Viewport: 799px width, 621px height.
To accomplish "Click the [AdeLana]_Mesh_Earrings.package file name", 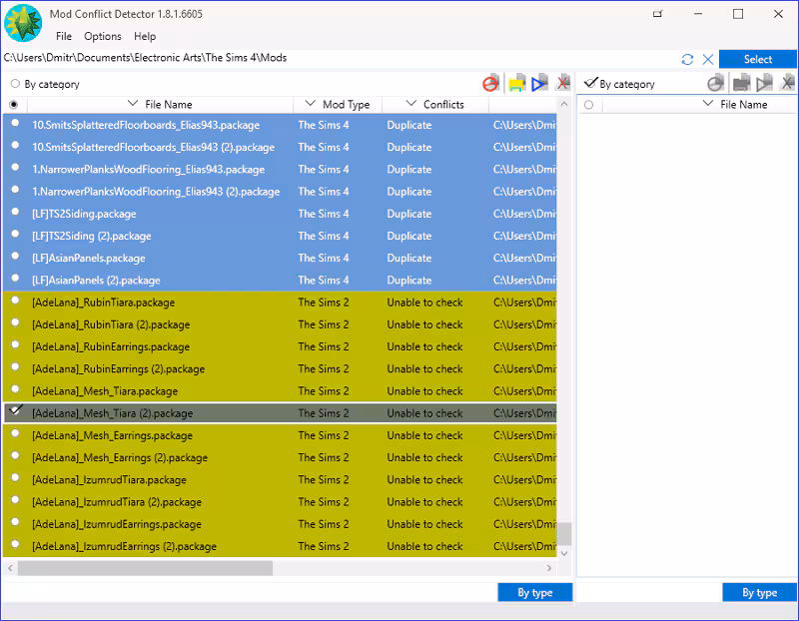I will click(x=113, y=435).
